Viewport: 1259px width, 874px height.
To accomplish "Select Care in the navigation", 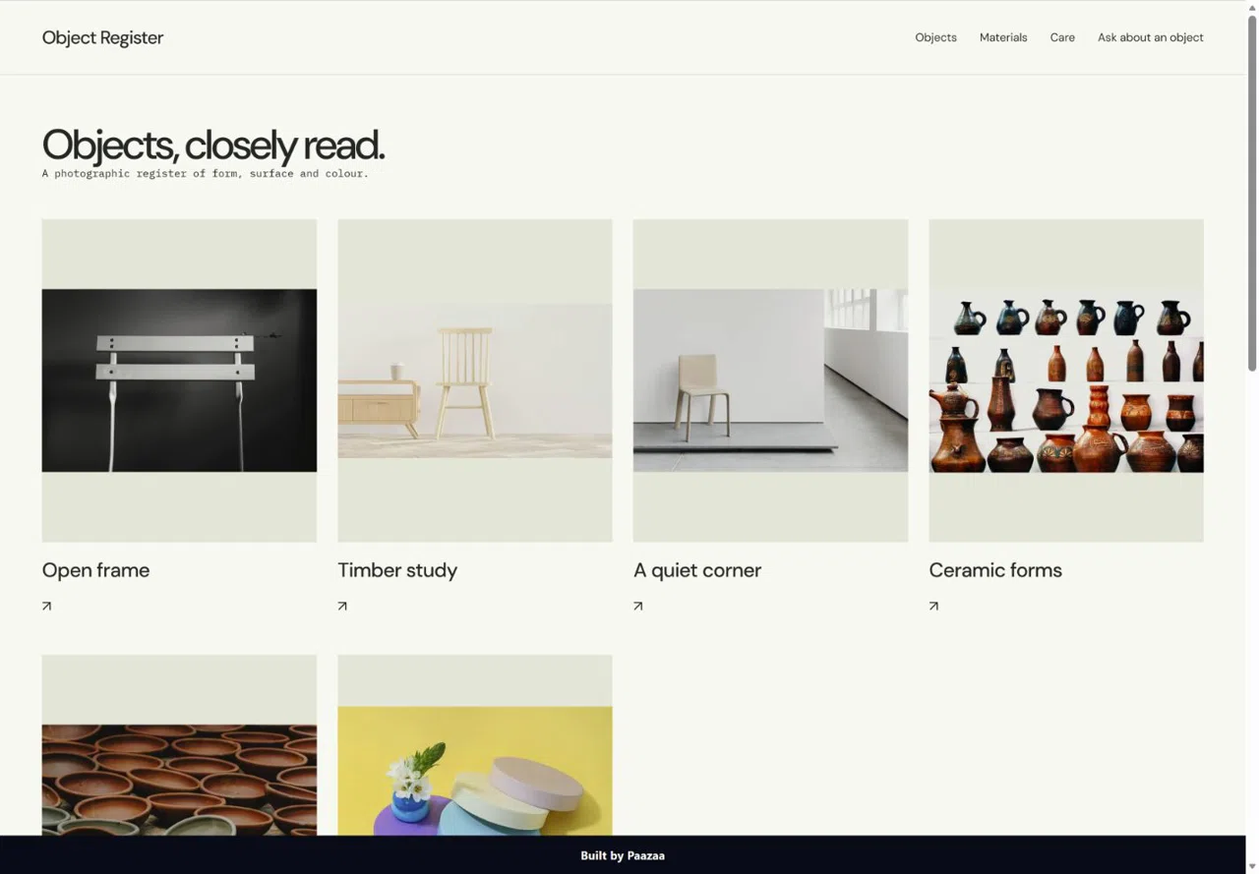I will pyautogui.click(x=1062, y=37).
